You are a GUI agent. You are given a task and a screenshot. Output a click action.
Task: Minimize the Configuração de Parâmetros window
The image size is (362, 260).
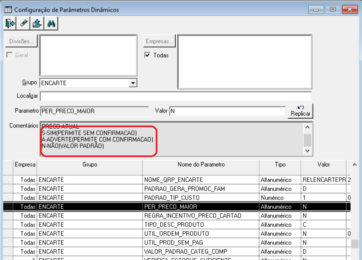[316, 10]
